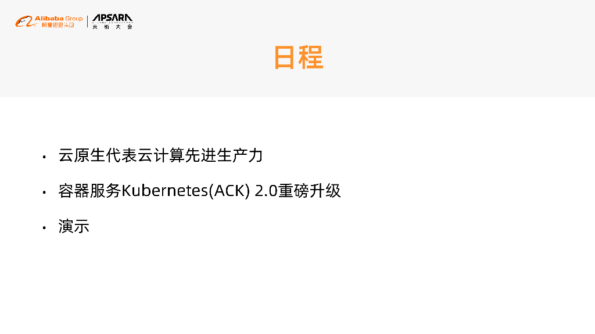This screenshot has width=595, height=334.
Task: Click the 2.0 version number text
Action: pos(266,191)
